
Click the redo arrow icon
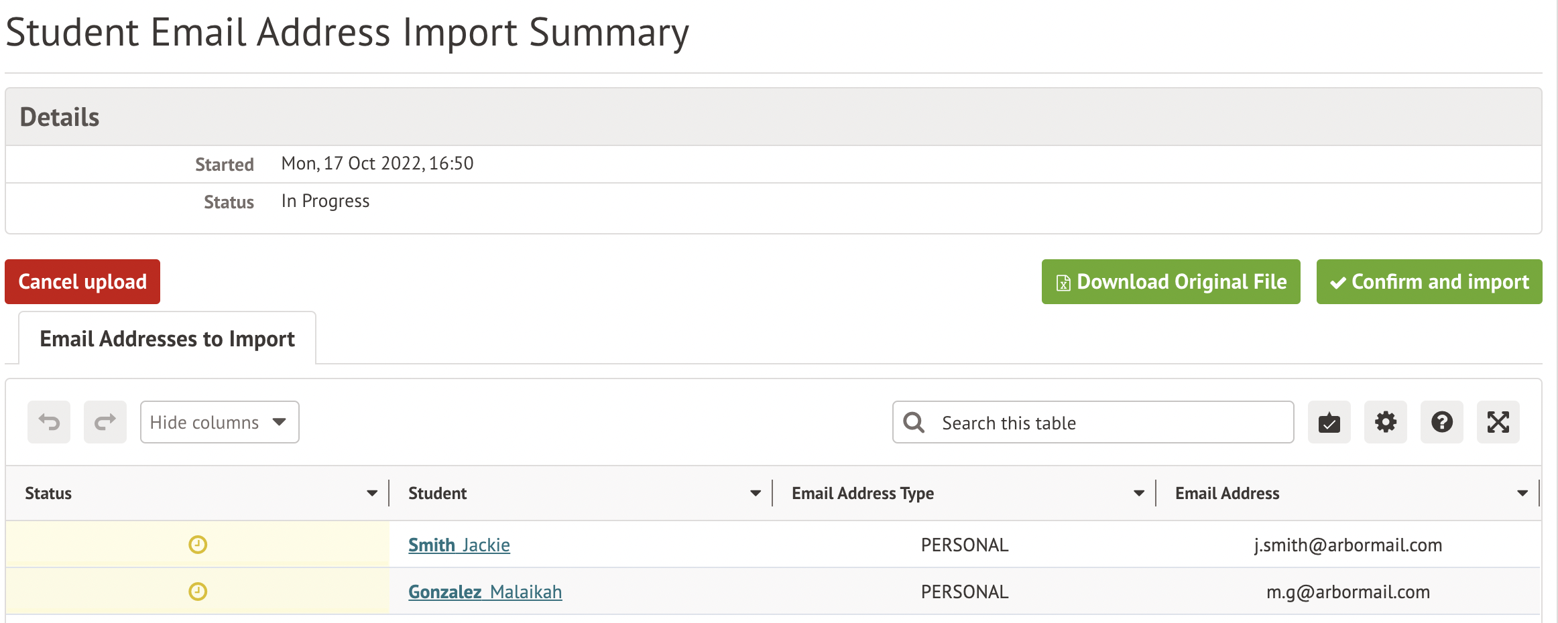[x=105, y=422]
